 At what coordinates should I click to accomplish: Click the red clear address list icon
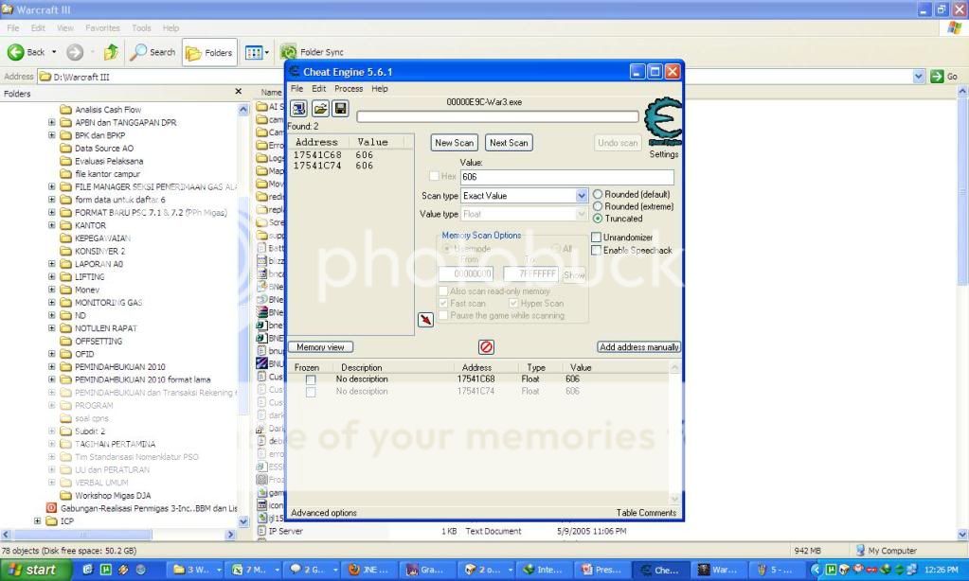[486, 347]
